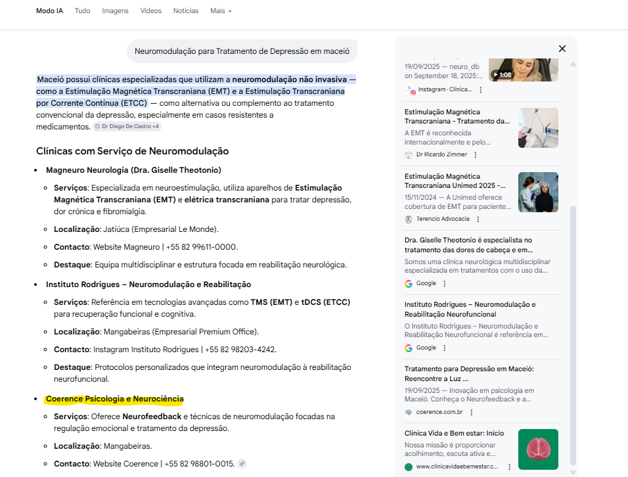The height and width of the screenshot is (477, 628).
Task: Switch to the Tudo tab
Action: [x=83, y=11]
